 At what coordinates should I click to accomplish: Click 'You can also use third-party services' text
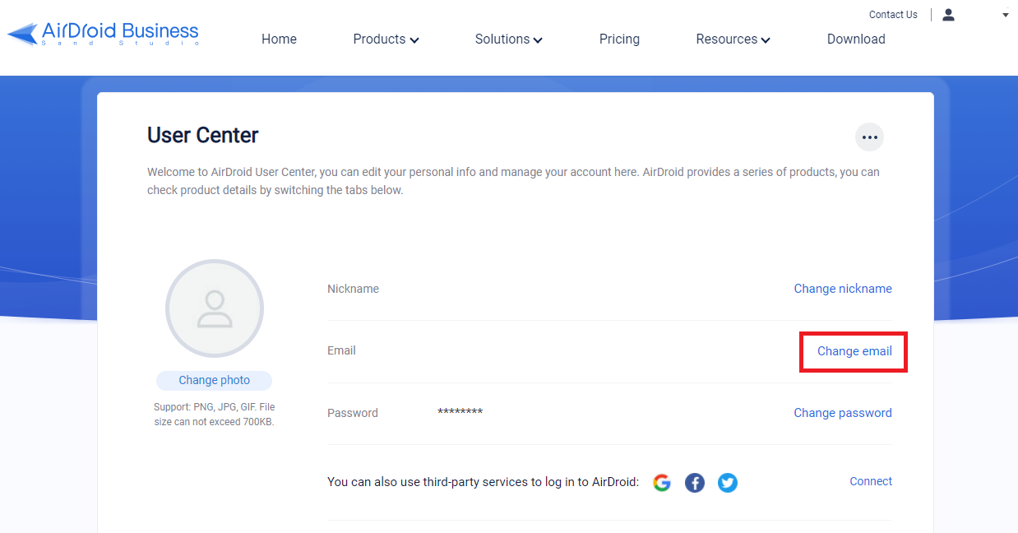tap(483, 482)
